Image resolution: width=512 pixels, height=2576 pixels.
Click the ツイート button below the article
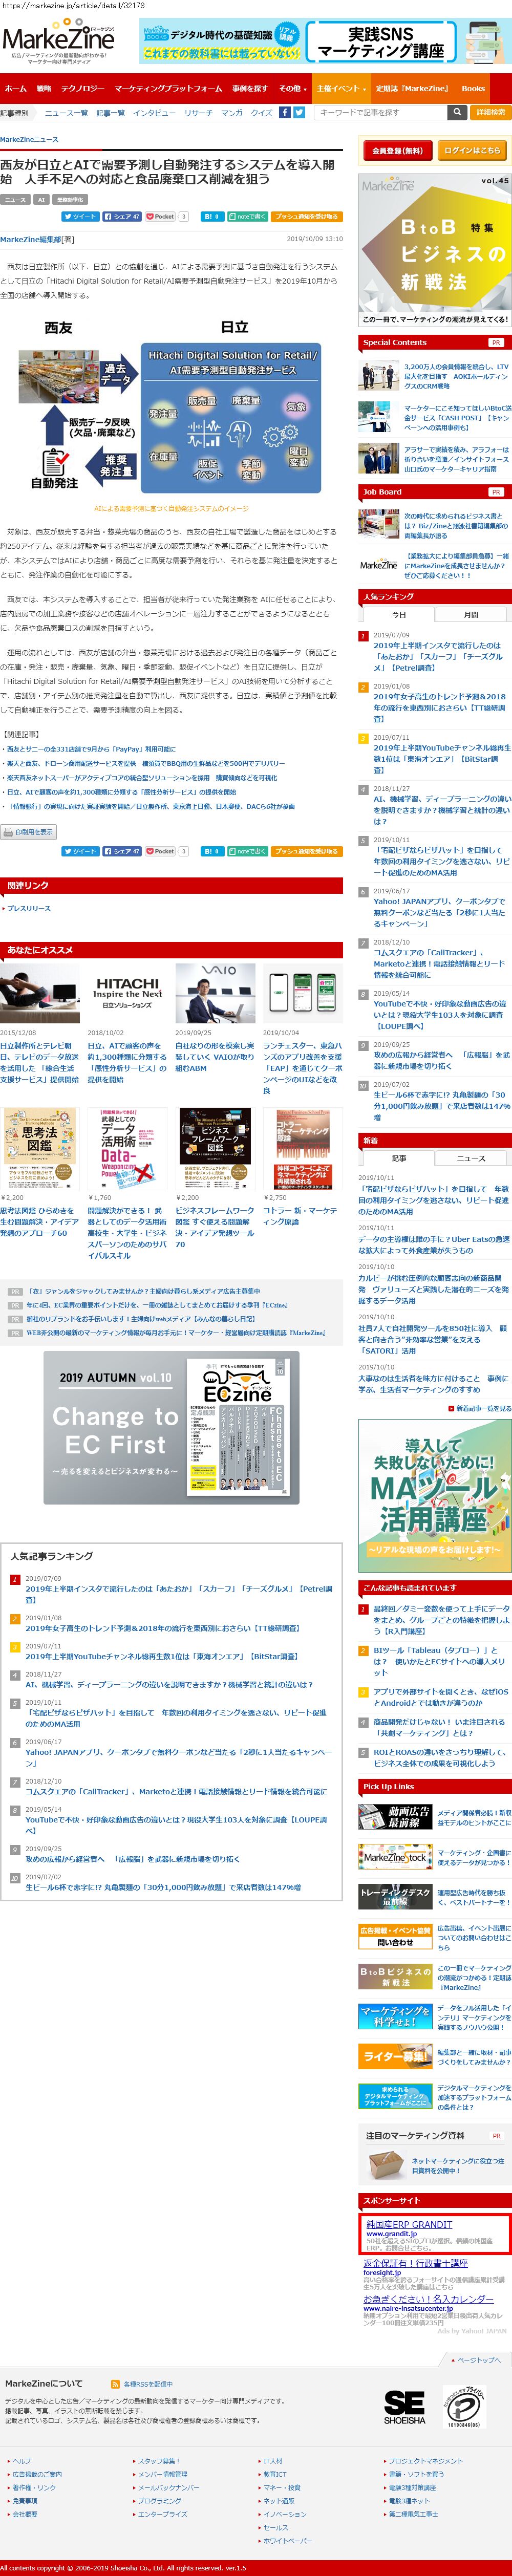(x=80, y=851)
